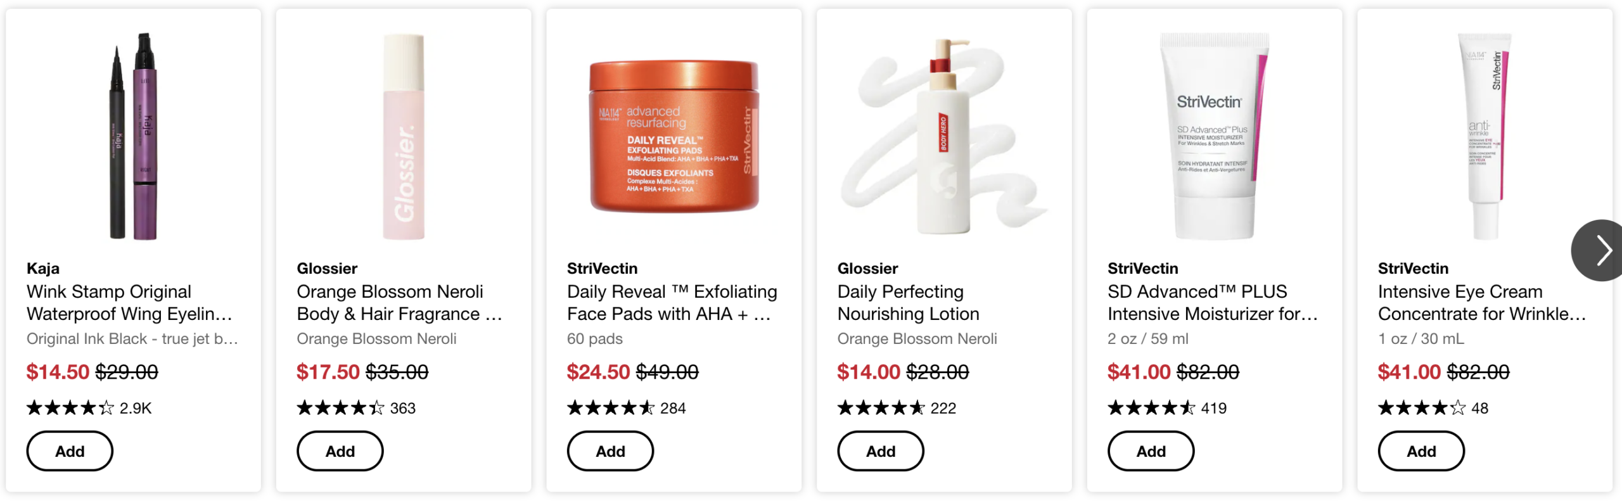
Task: View StriVectin anti-wrinkle eye cream tube image
Action: pos(1485,136)
